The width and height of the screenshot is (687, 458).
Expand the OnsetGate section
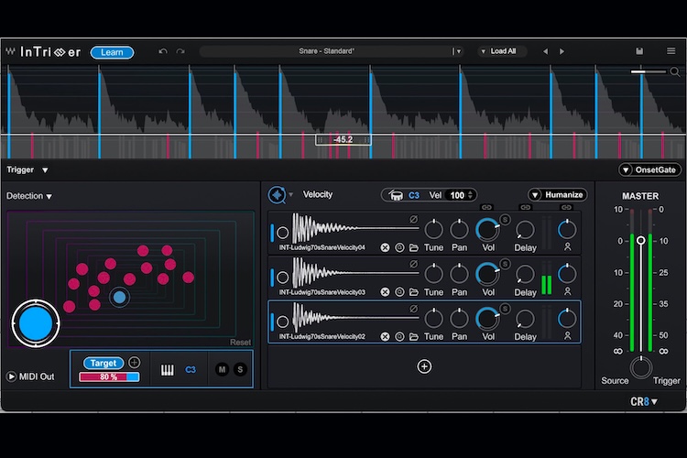649,170
